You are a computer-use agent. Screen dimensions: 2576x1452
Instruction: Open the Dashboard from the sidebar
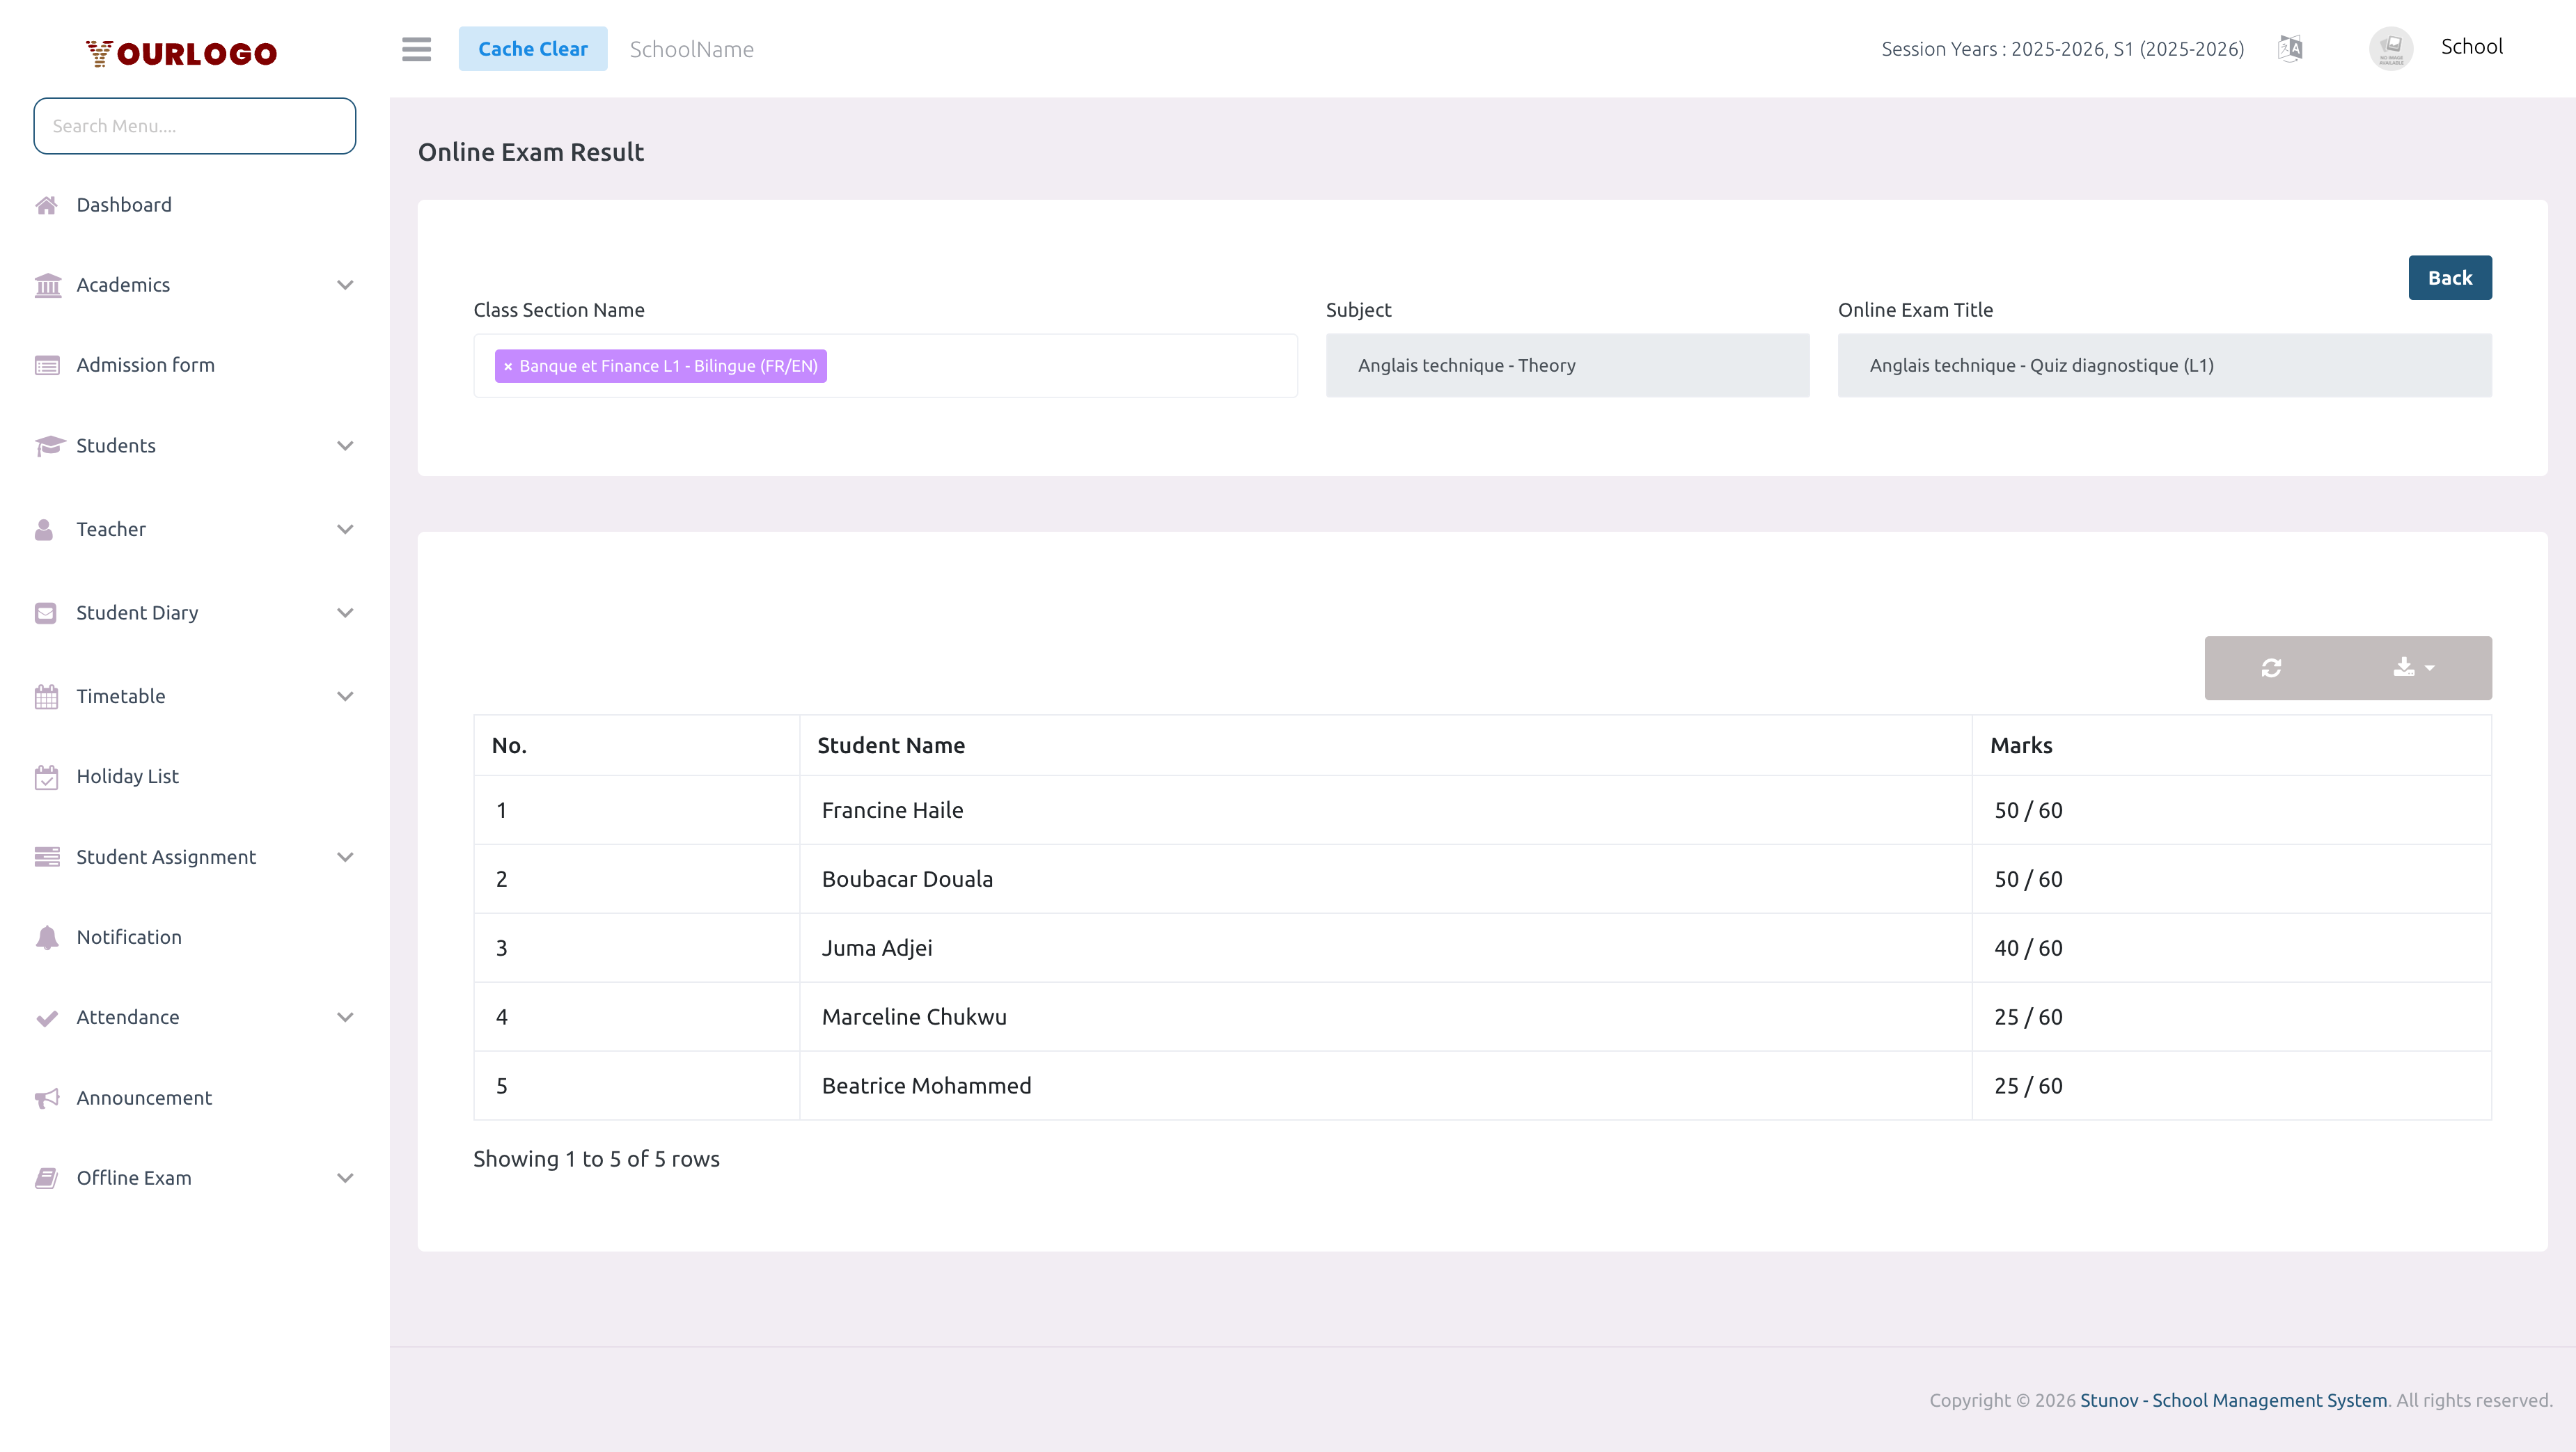coord(125,204)
